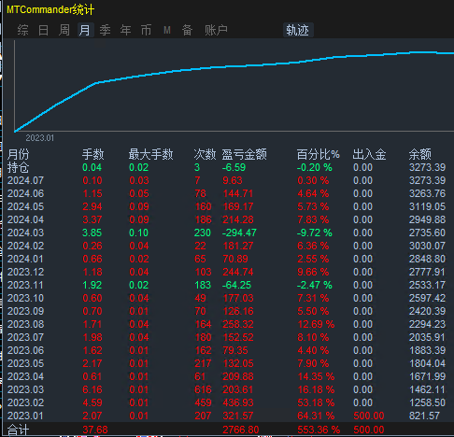Viewport: 454px width, 437px height.
Task: Select the 2023.12 month row
Action: tap(227, 272)
